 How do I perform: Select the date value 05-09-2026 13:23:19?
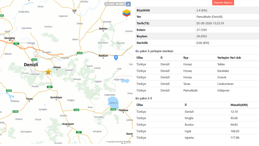210,23
